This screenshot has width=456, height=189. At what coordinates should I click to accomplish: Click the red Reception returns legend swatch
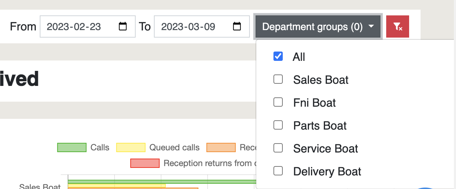tap(145, 163)
